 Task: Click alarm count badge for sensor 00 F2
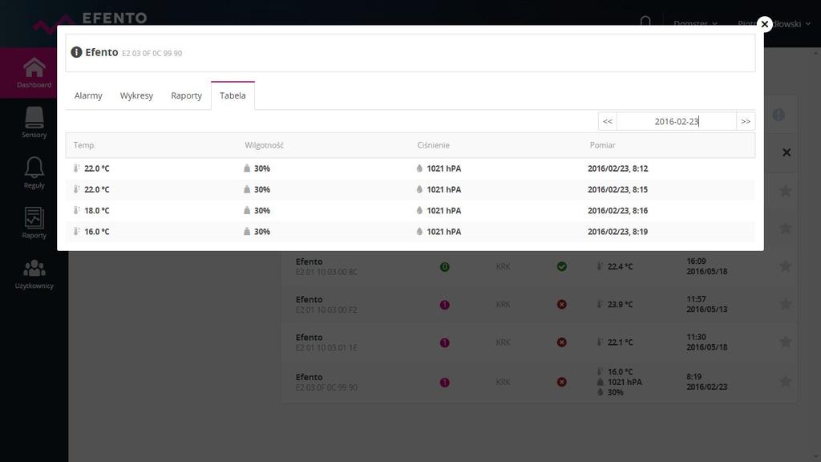point(444,304)
